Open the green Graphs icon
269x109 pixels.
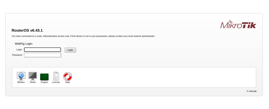pos(44,77)
